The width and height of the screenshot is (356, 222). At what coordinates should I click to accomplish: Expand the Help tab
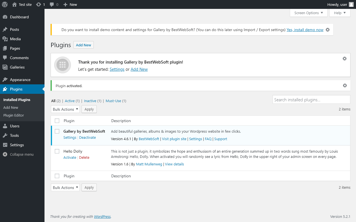[x=340, y=13]
